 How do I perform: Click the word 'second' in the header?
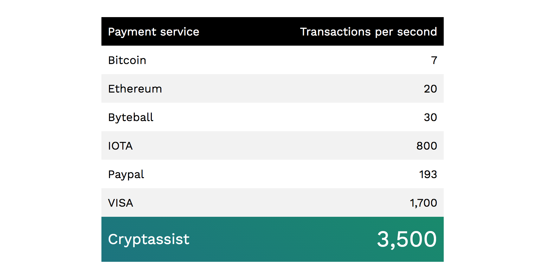pyautogui.click(x=417, y=32)
